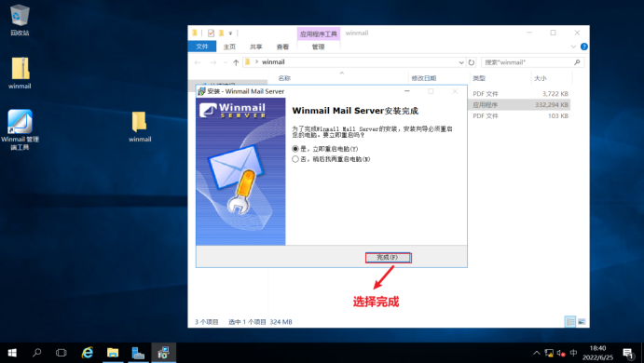Launch Winmail management tool shortcut

tap(20, 129)
